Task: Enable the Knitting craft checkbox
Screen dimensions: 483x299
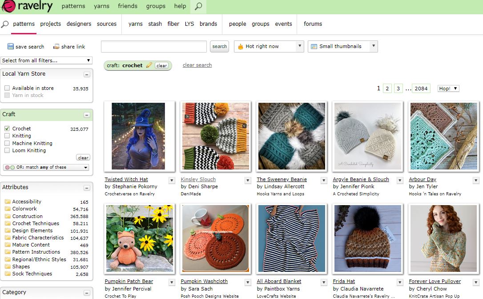Action: click(x=7, y=136)
